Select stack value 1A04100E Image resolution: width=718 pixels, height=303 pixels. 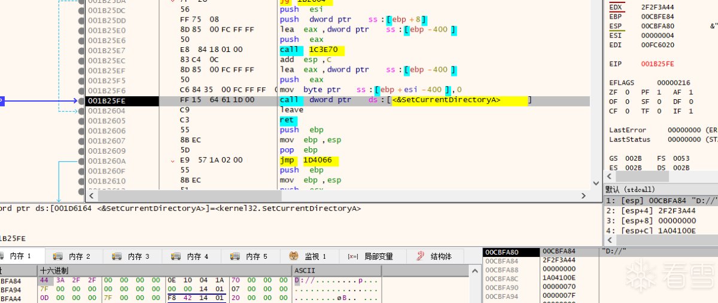click(559, 278)
